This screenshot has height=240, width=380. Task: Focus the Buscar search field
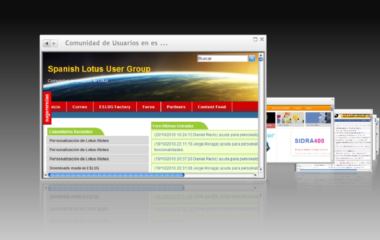(x=223, y=59)
